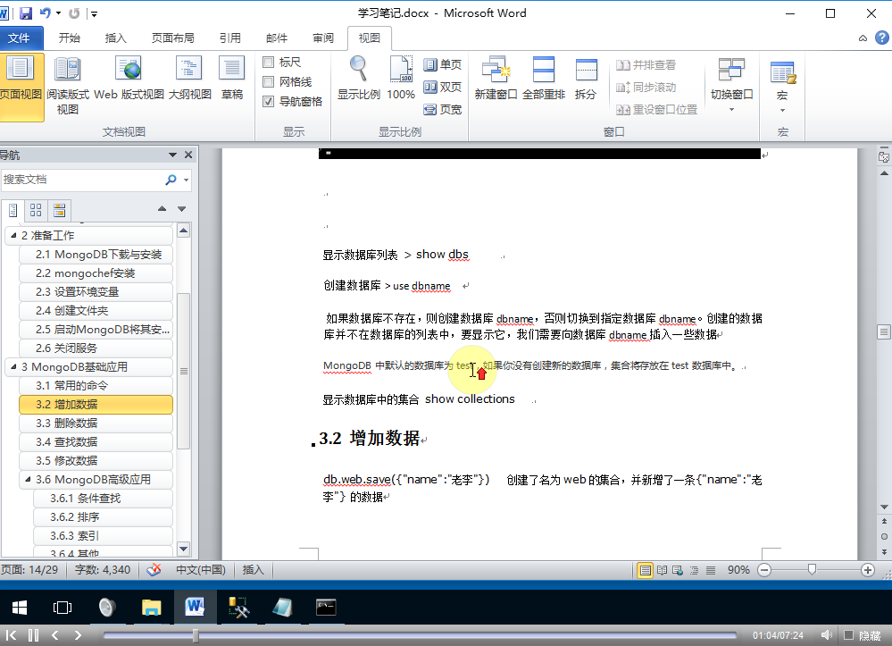The image size is (892, 646).
Task: Switch to Full Screen Reading view (阅读版式视图)
Action: point(67,84)
